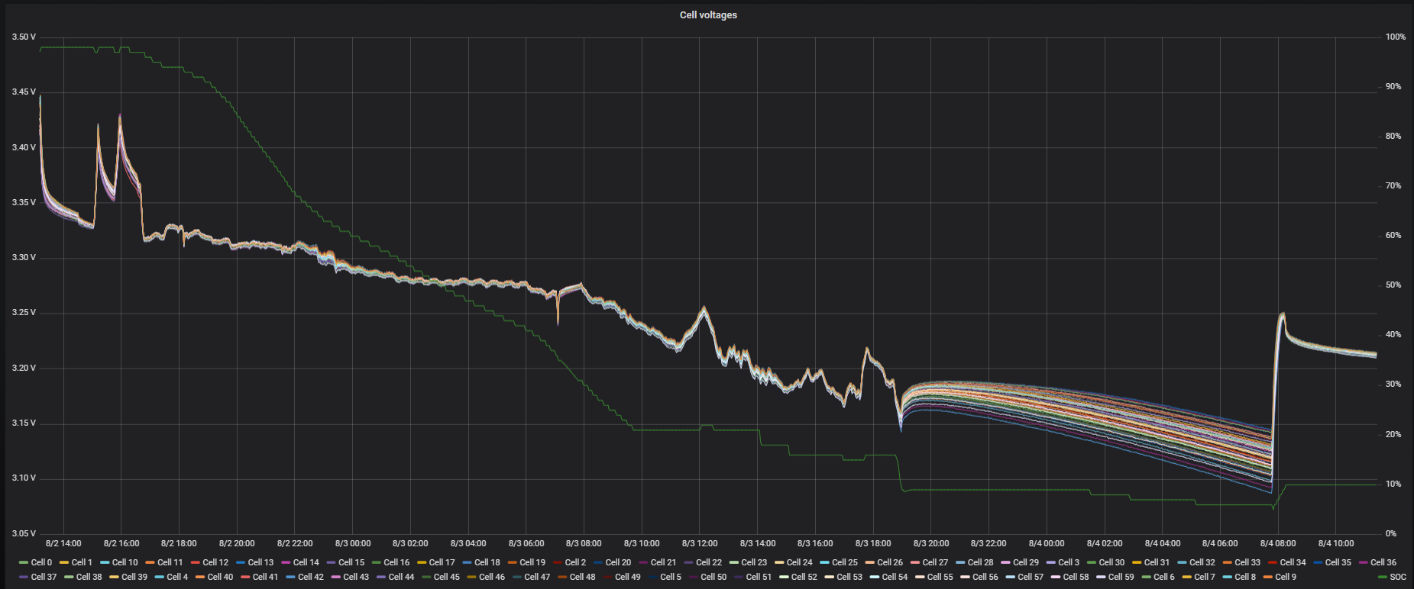This screenshot has width=1414, height=589.
Task: Open the Cell voltages panel title menu
Action: pyautogui.click(x=708, y=15)
